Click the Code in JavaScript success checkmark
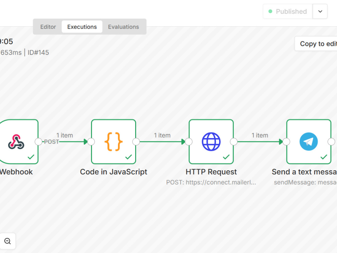 (128, 157)
